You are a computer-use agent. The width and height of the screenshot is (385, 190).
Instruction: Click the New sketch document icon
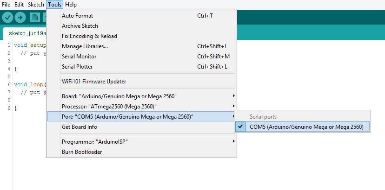(35, 18)
